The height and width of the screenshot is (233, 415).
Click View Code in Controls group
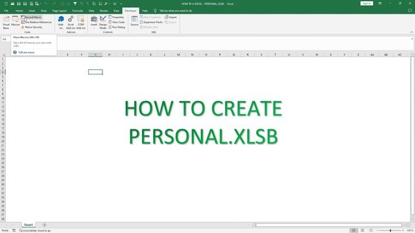tap(117, 22)
